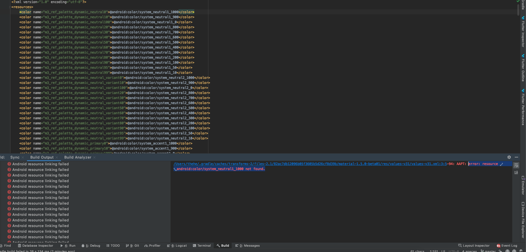Screen dimensions: 526x252
Task: Select first 'Android resource linking failed' error
Action: tap(38, 164)
